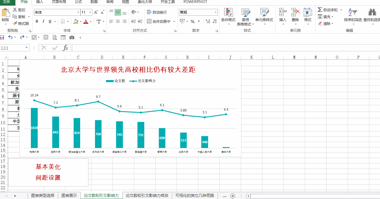Click Insert cells (插入) button

[283, 16]
